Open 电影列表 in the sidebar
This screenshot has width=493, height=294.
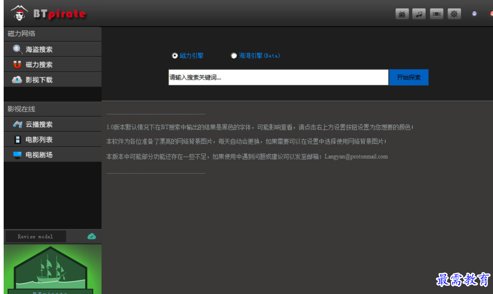[53, 139]
